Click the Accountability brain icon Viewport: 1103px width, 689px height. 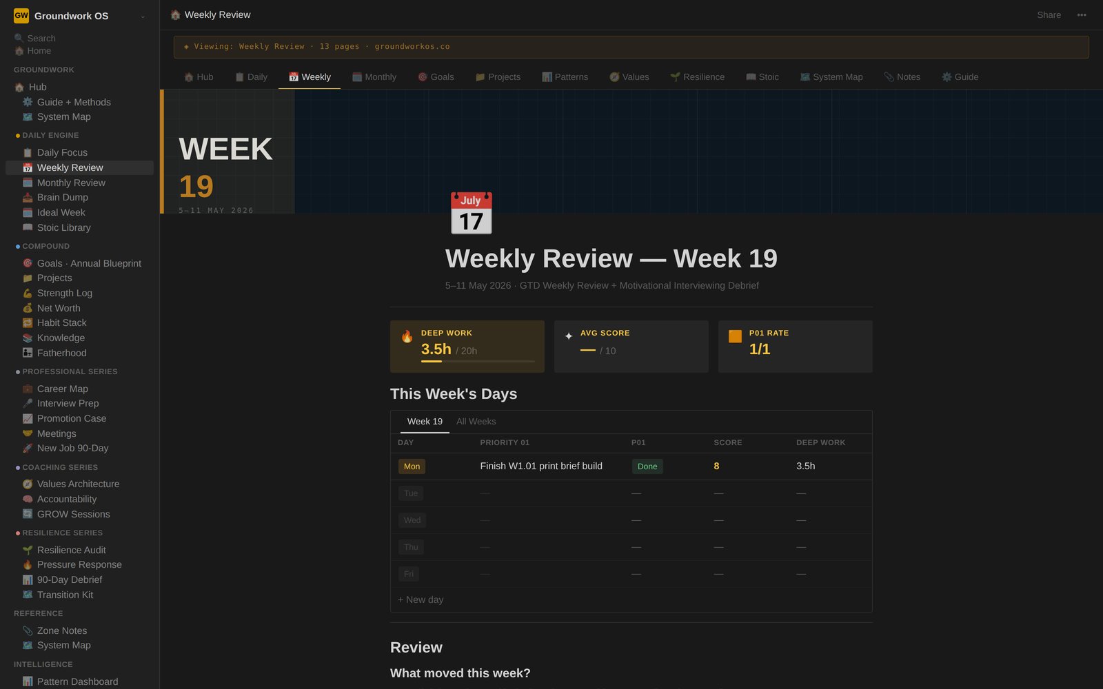[28, 499]
